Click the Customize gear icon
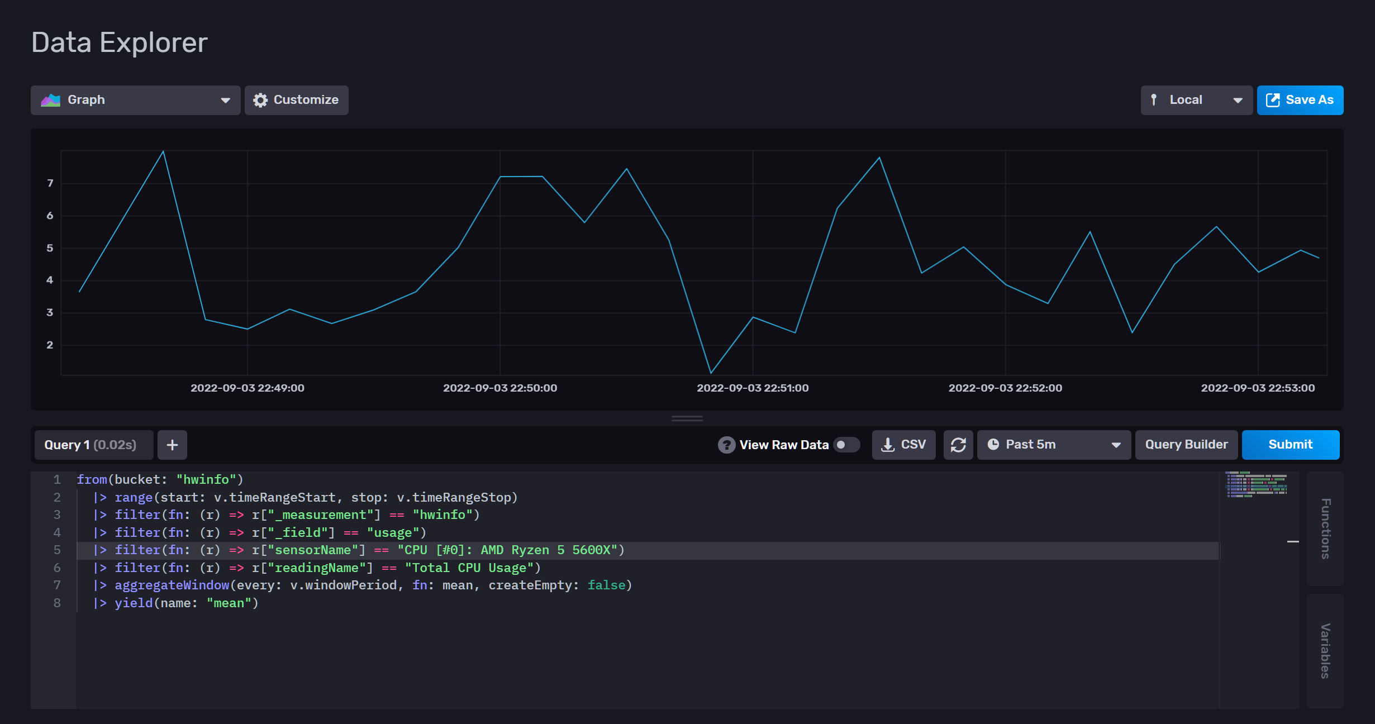The image size is (1375, 724). [260, 100]
